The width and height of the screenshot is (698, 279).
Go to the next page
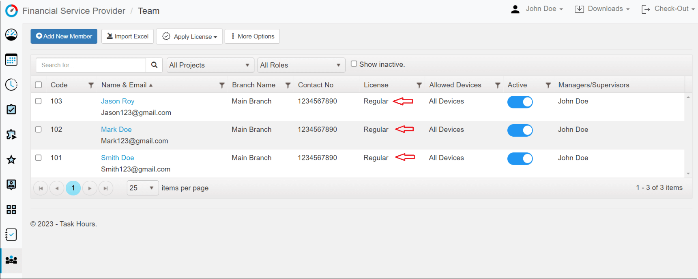point(90,188)
